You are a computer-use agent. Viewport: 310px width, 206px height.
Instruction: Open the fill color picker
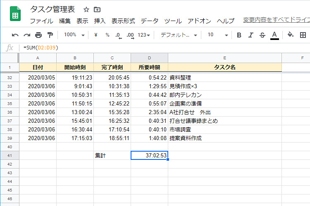pyautogui.click(x=291, y=35)
